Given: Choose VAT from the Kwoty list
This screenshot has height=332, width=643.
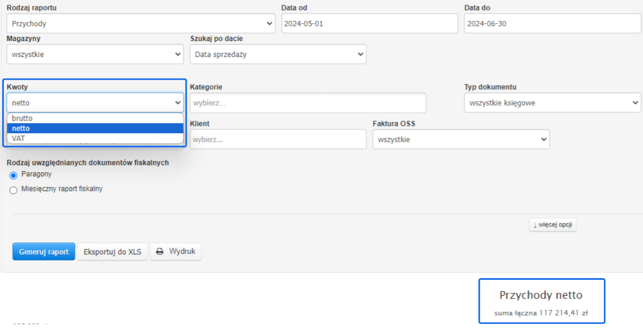Looking at the screenshot, I should click(19, 138).
